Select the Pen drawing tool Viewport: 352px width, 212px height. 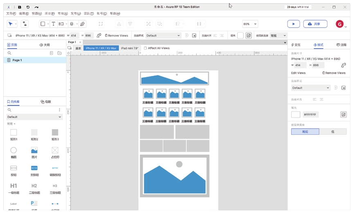[82, 24]
